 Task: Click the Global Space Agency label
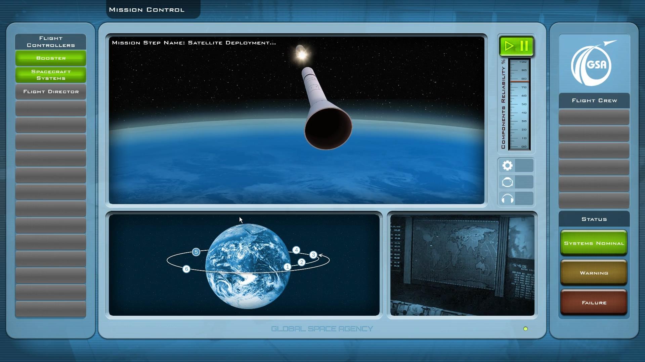[322, 329]
